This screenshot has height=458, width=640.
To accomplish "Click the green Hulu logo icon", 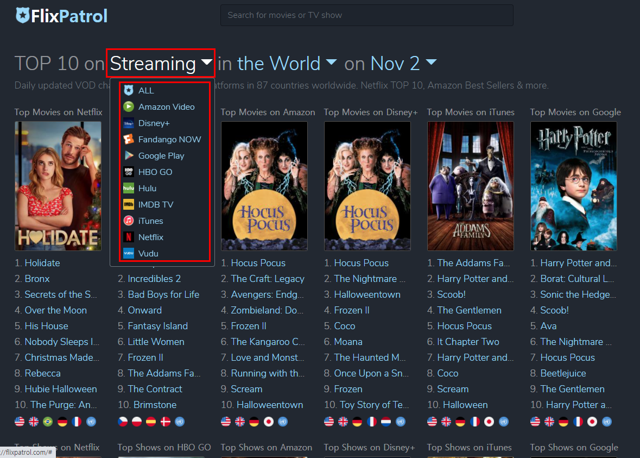I will pos(129,189).
